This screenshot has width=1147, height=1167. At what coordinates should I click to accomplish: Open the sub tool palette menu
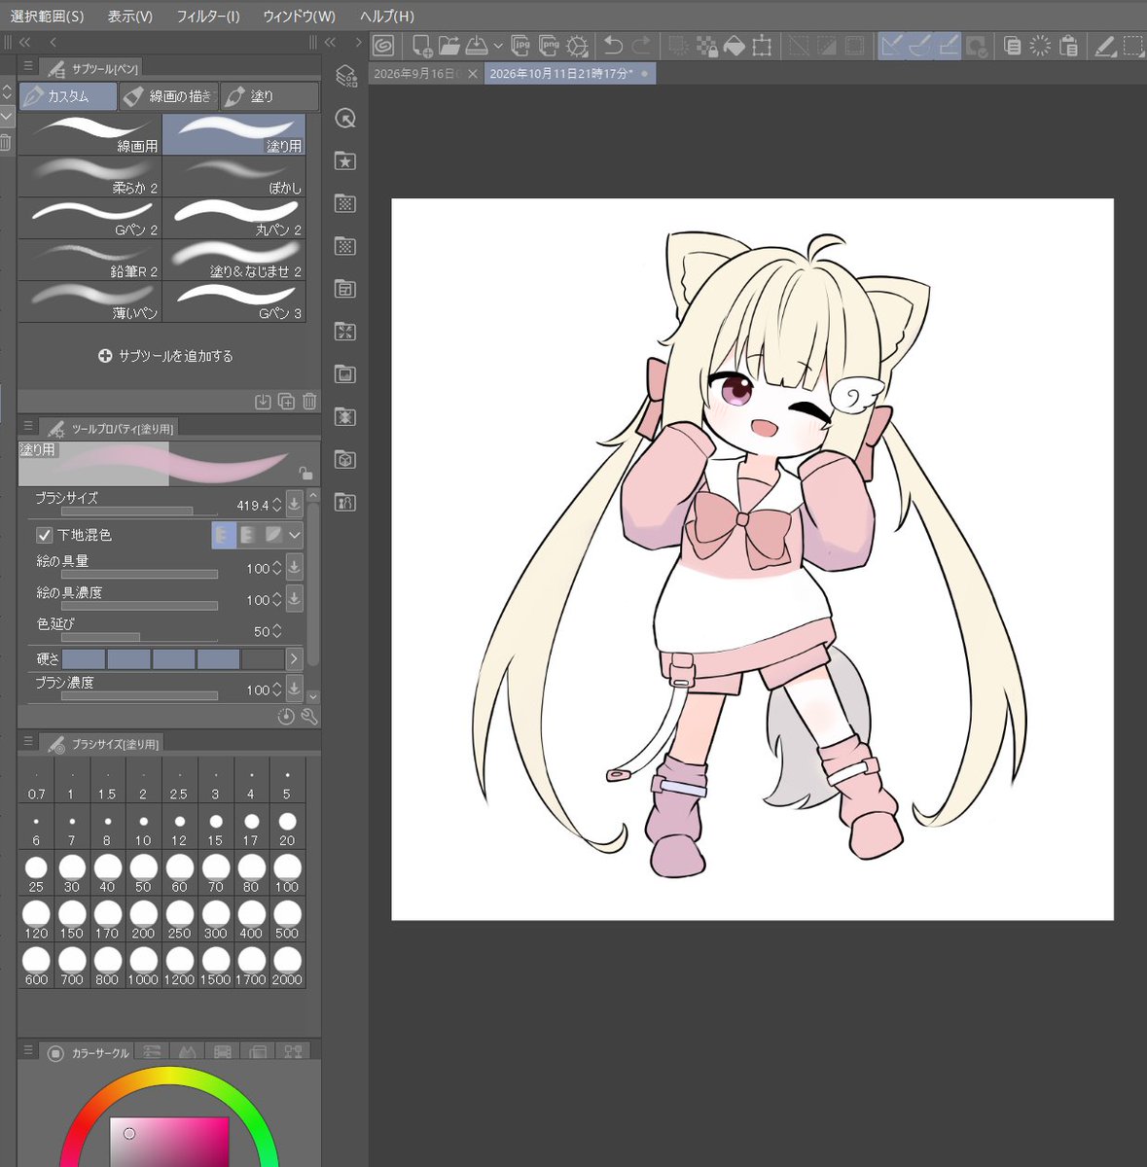point(28,67)
